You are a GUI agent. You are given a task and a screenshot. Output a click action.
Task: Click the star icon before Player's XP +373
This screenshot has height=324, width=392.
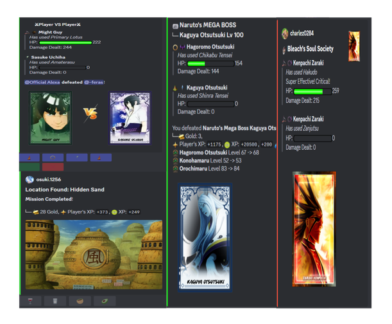click(x=64, y=212)
